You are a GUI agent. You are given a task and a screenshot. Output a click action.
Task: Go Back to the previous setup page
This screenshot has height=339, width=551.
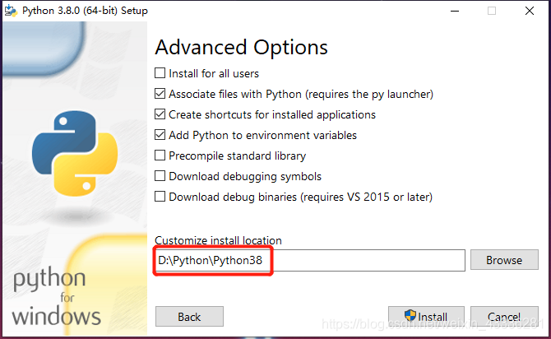(189, 317)
